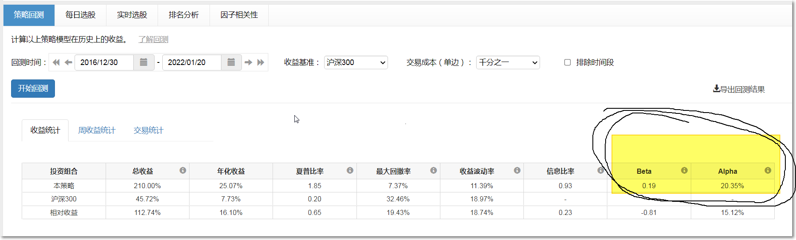This screenshot has width=796, height=240.
Task: Show info for the 最大回撤率 column
Action: pyautogui.click(x=433, y=170)
